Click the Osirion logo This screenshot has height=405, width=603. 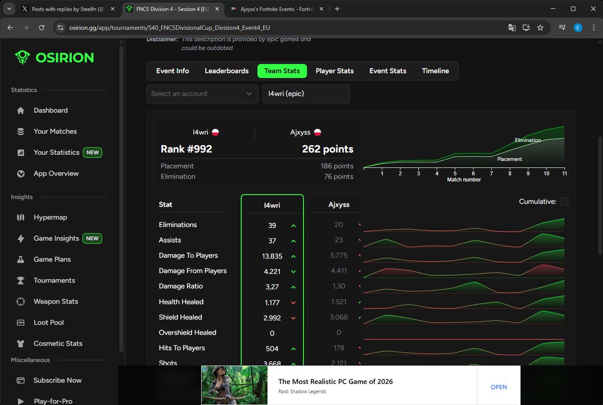(54, 58)
